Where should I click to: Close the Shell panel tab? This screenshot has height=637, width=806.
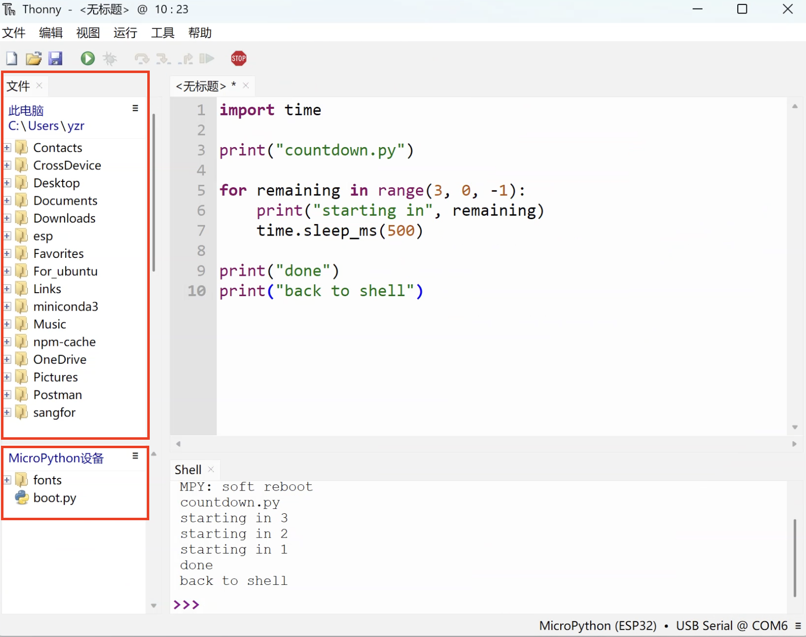coord(211,469)
